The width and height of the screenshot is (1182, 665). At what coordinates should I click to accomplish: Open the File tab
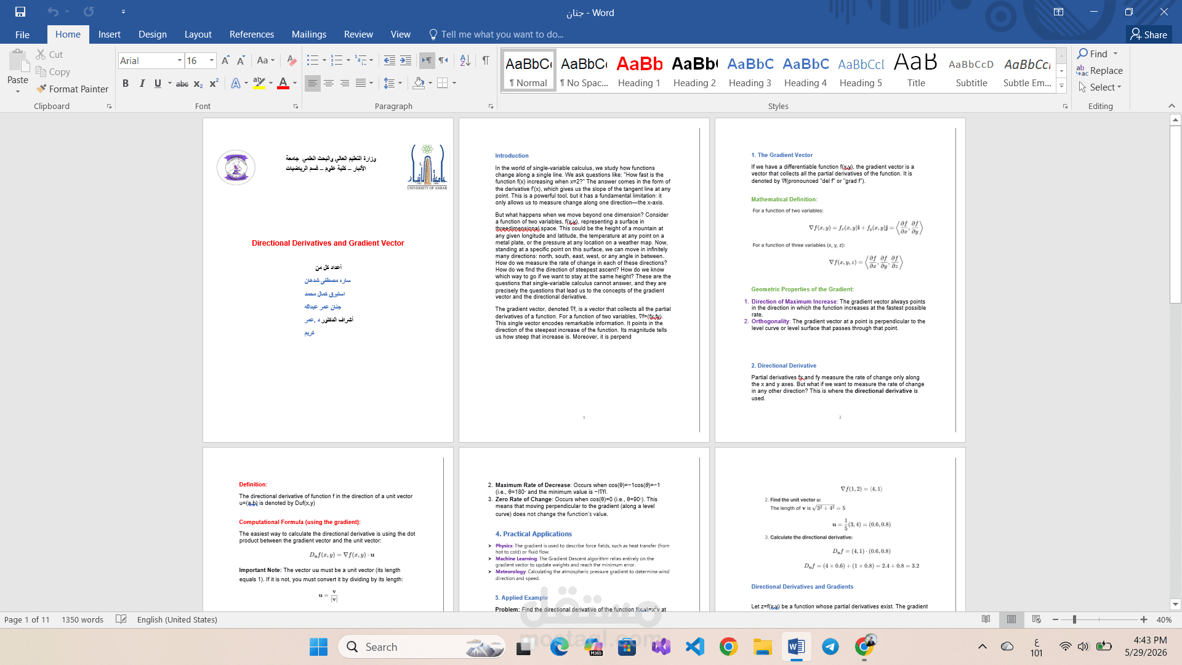22,34
